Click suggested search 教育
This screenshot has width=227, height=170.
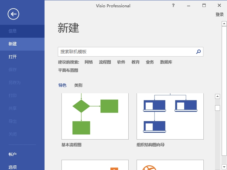(136, 62)
